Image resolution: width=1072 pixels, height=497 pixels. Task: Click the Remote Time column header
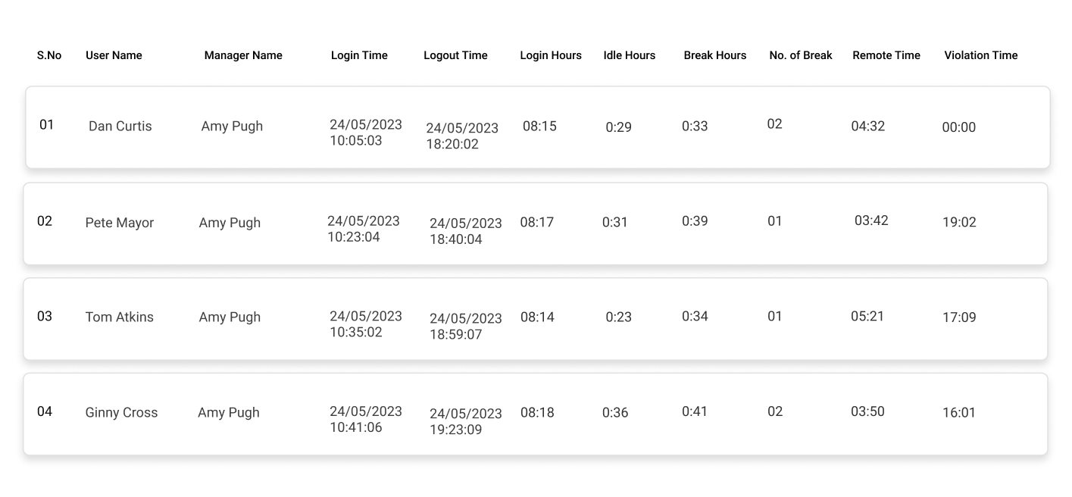click(x=886, y=55)
